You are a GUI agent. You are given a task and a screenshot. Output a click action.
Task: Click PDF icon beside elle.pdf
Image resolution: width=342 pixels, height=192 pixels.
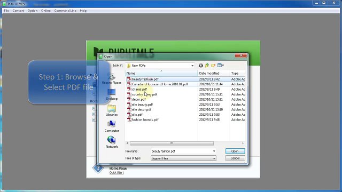tap(129, 115)
